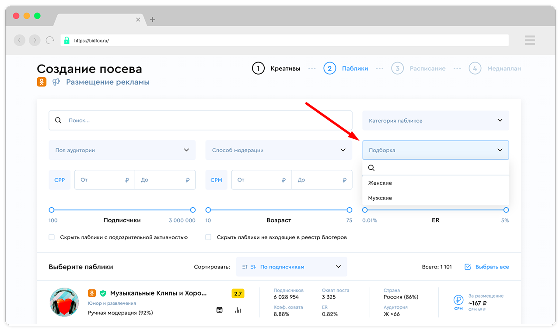Viewport: 560px width, 330px height.
Task: Click the minimum handle of Подписчики slider
Action: coord(52,210)
